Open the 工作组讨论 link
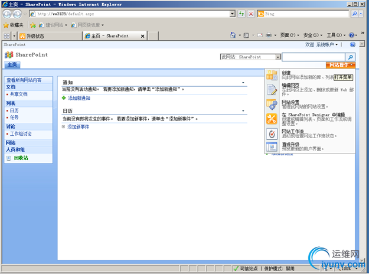This screenshot has width=369, height=274. [21, 134]
